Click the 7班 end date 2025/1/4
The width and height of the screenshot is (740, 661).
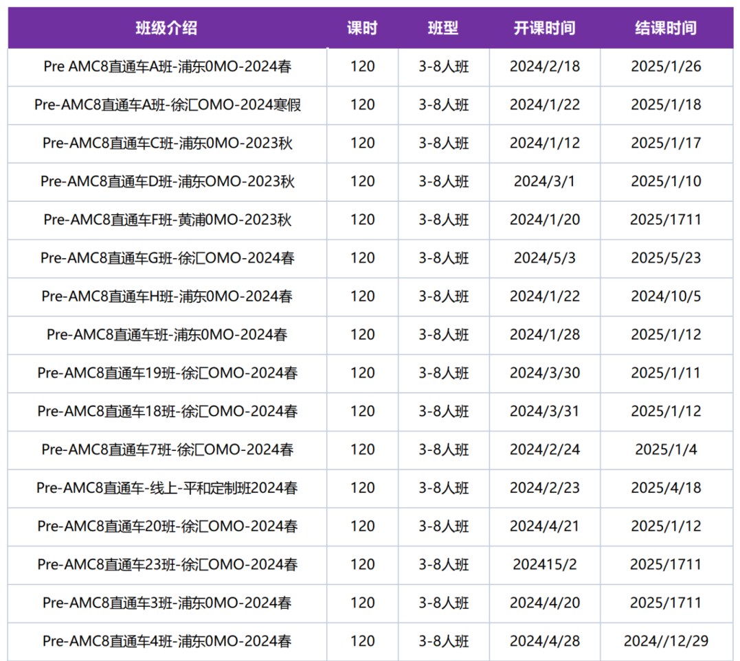click(666, 450)
